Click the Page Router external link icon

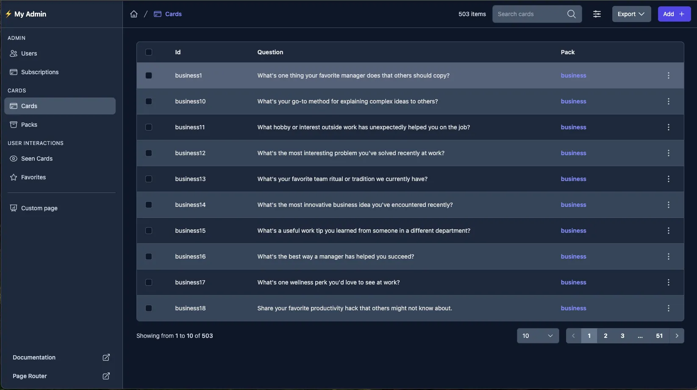pos(106,376)
